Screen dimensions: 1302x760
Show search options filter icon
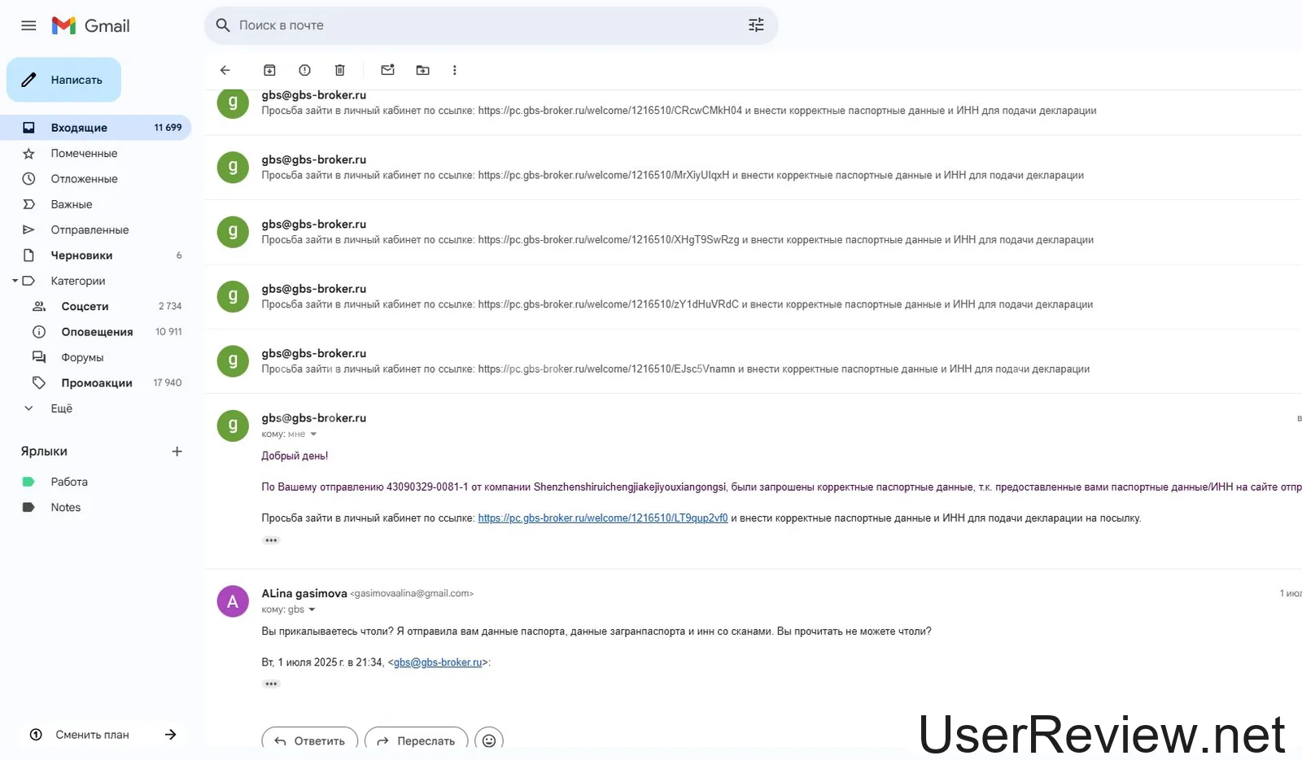pyautogui.click(x=756, y=25)
